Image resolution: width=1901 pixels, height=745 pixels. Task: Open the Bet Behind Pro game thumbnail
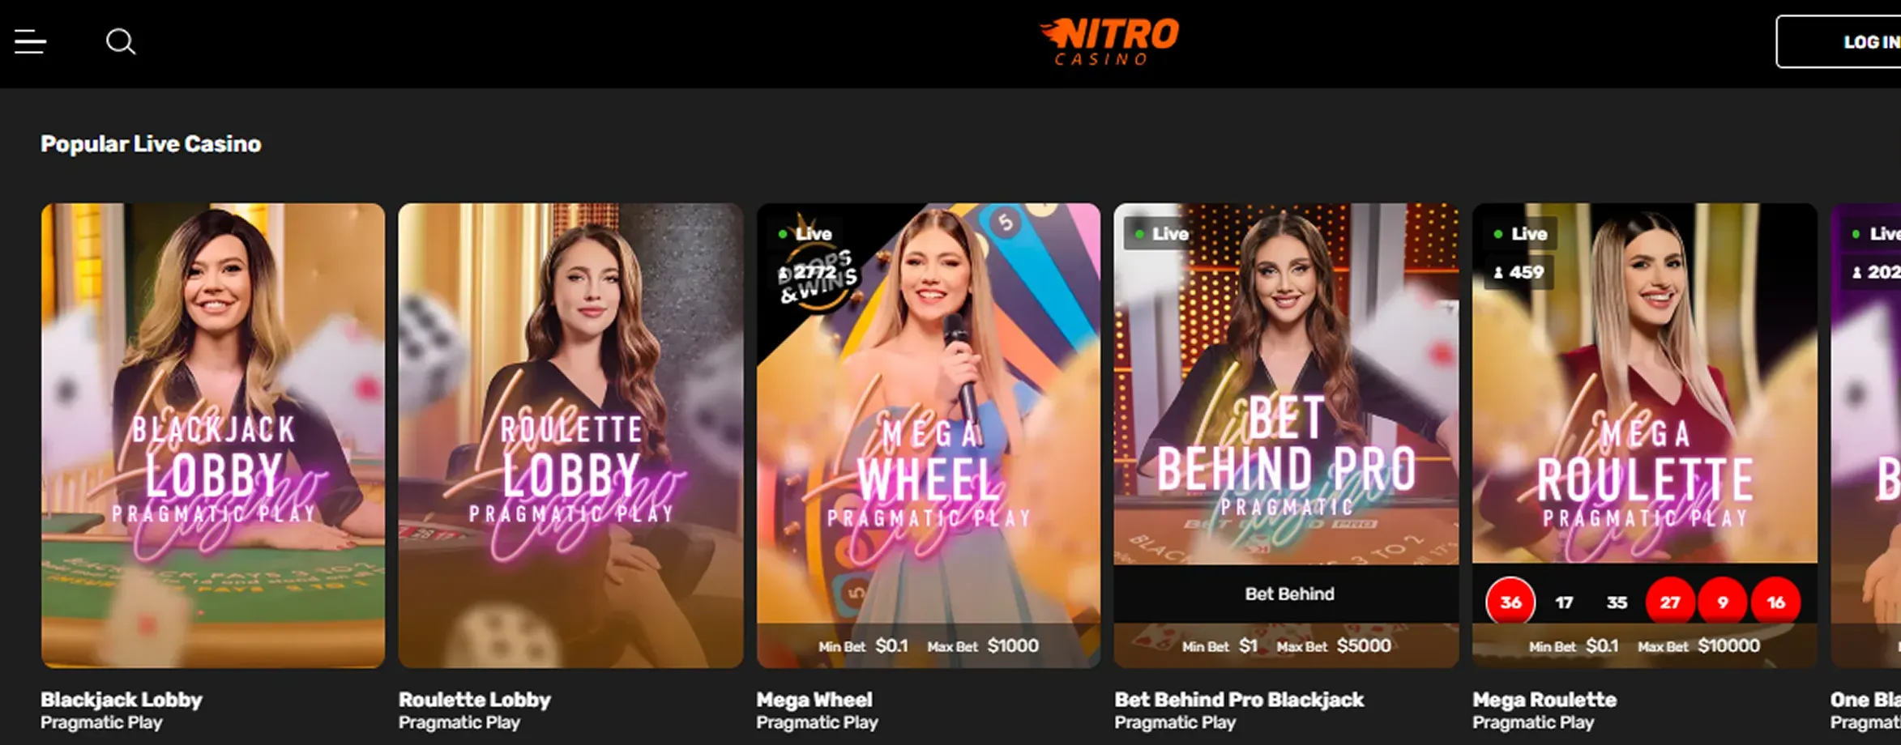click(1286, 436)
